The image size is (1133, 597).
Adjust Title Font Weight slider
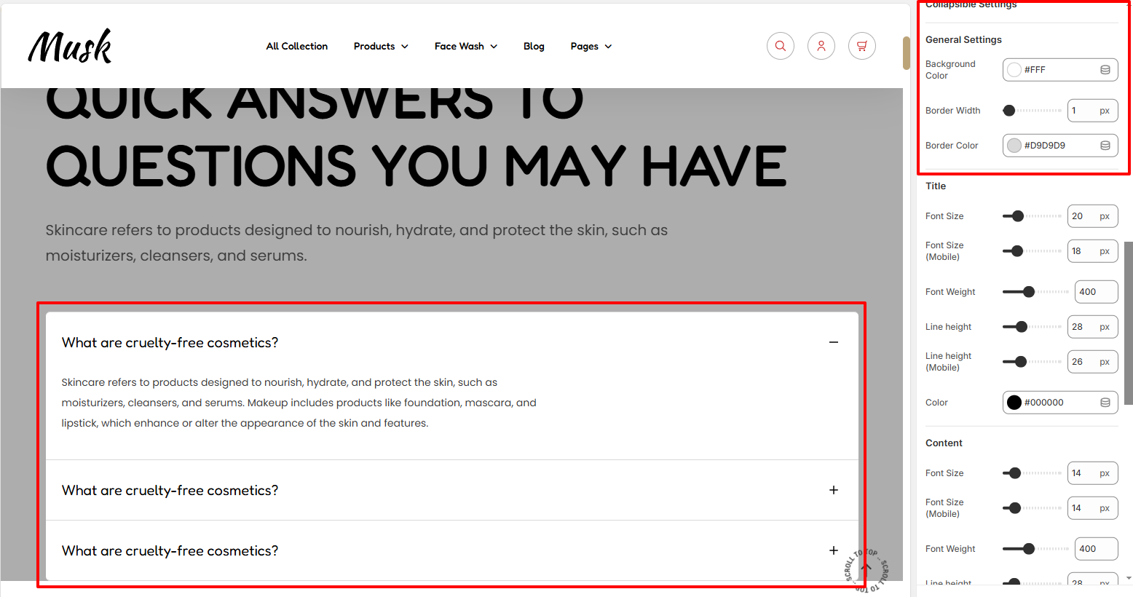tap(1035, 292)
